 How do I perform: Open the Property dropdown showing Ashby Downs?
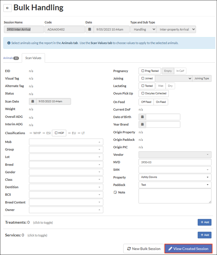pyautogui.click(x=175, y=177)
